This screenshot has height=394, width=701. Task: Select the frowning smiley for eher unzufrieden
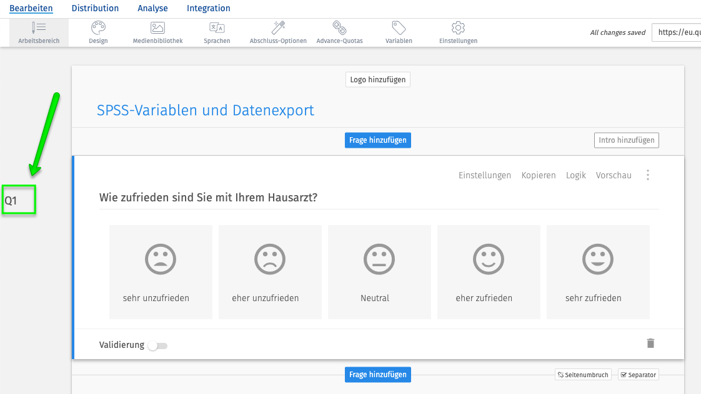click(x=270, y=259)
